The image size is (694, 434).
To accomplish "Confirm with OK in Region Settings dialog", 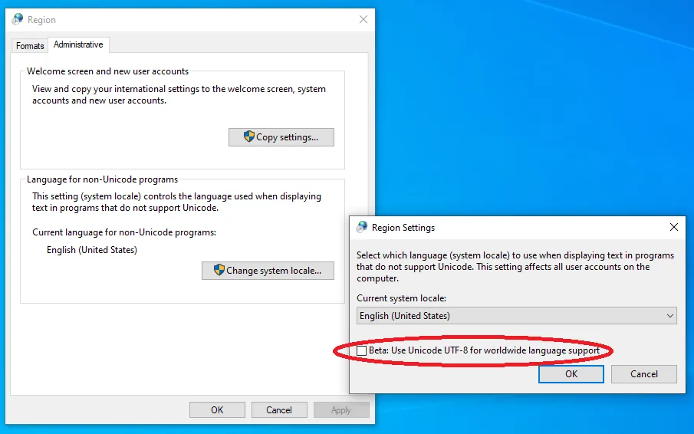I will [571, 374].
